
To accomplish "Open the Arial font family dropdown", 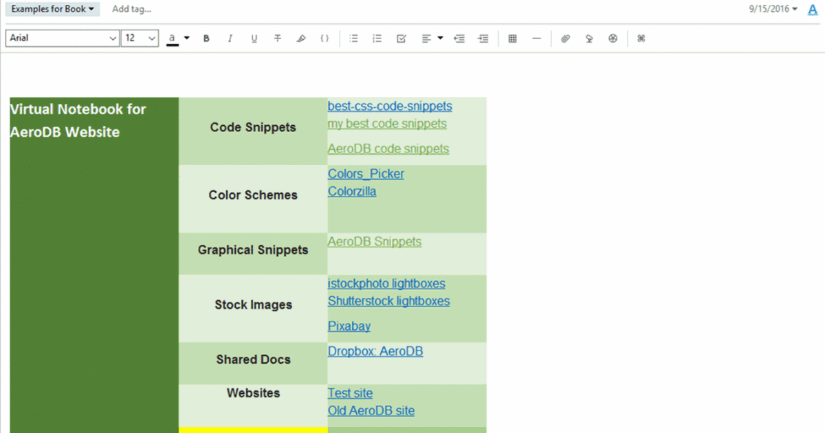I will [62, 38].
